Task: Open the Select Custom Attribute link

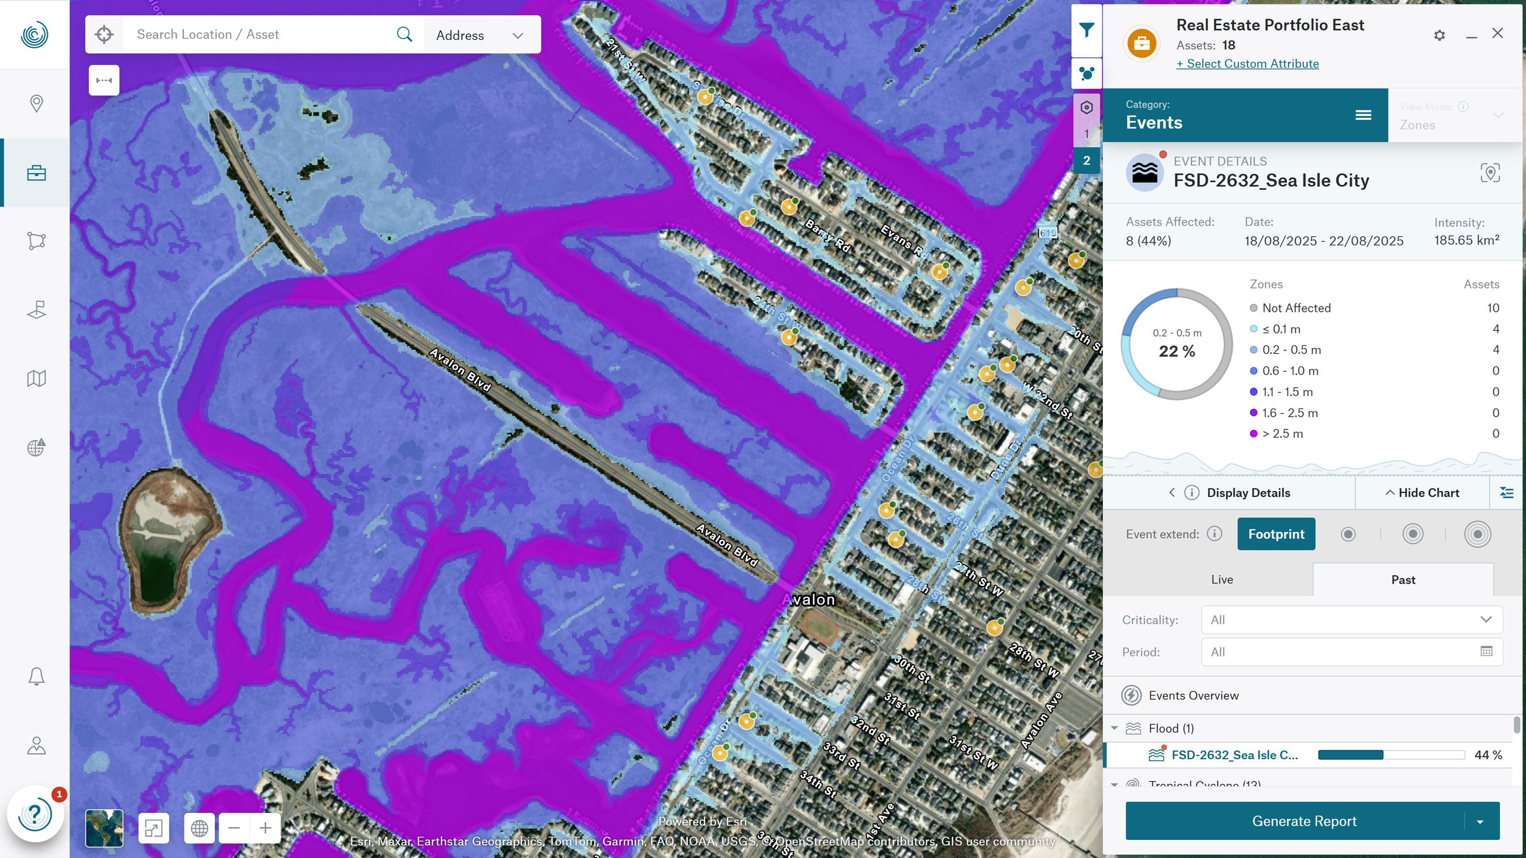Action: 1247,64
